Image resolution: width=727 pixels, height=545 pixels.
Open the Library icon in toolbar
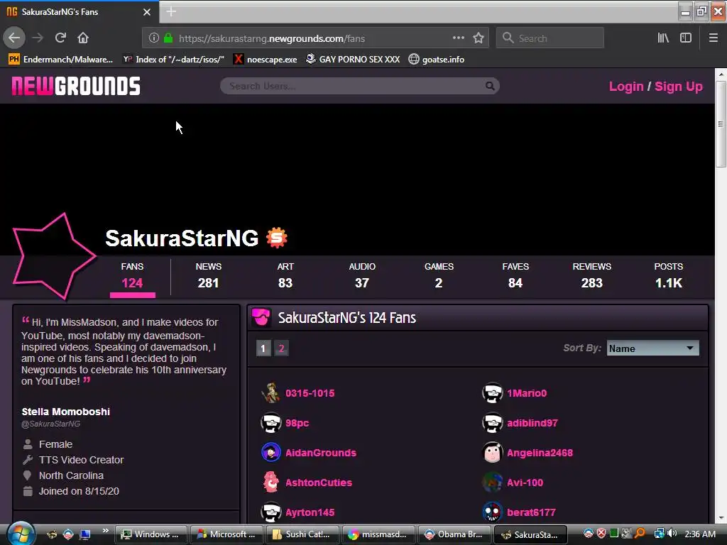[x=663, y=38]
